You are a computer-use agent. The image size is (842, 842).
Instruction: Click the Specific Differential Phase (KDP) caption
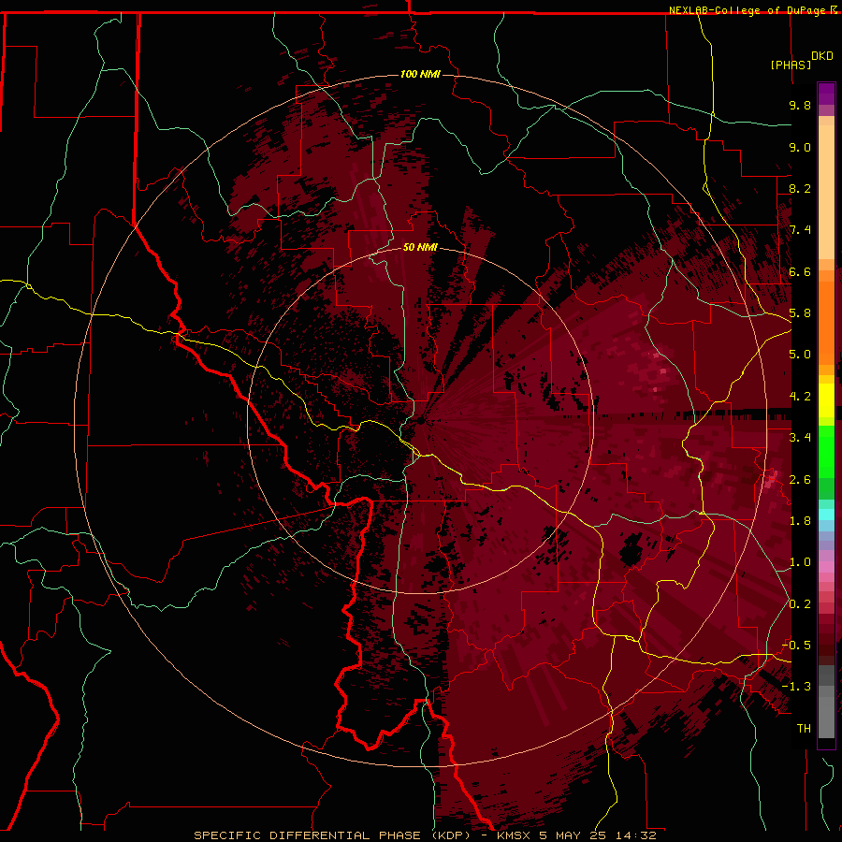333,835
